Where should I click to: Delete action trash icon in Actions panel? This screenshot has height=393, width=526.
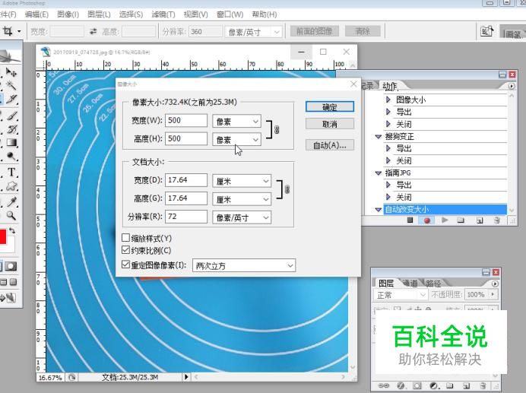[x=497, y=220]
